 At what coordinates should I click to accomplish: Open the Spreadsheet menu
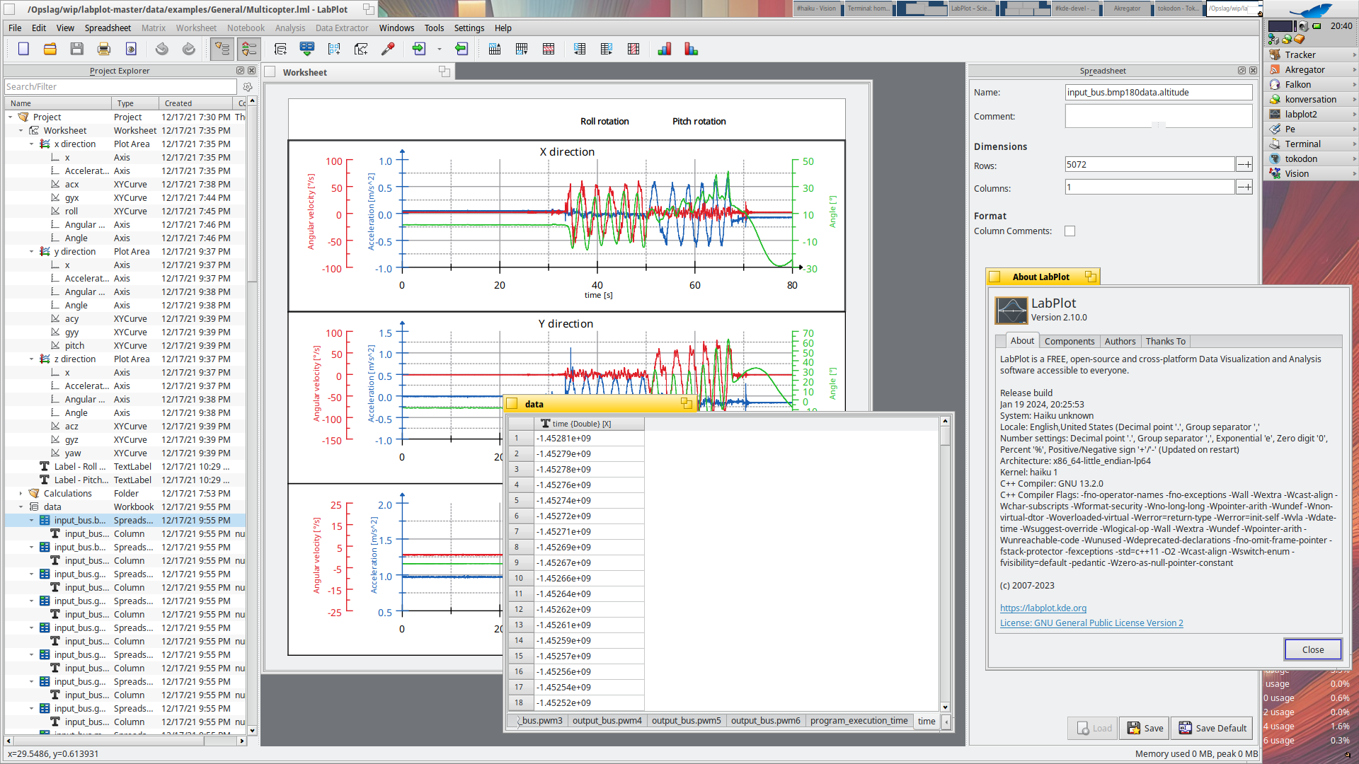108,28
